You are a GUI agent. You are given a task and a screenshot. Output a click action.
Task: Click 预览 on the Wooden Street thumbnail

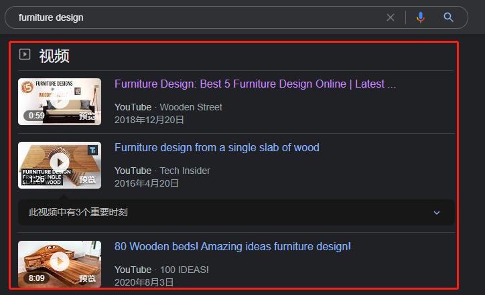(x=88, y=116)
